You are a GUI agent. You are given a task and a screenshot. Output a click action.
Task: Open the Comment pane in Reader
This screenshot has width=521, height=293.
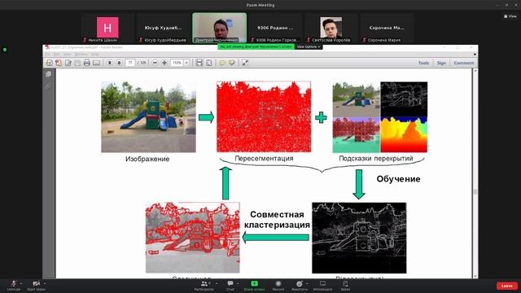[x=464, y=63]
